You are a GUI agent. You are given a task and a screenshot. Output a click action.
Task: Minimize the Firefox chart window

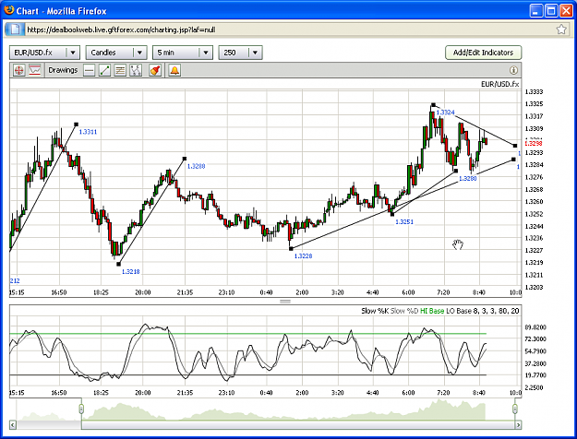(x=536, y=11)
